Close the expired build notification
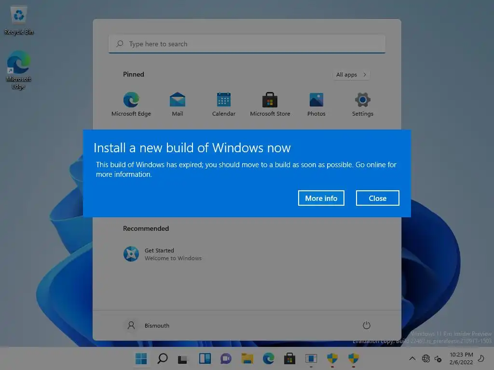The height and width of the screenshot is (370, 494). [x=377, y=198]
